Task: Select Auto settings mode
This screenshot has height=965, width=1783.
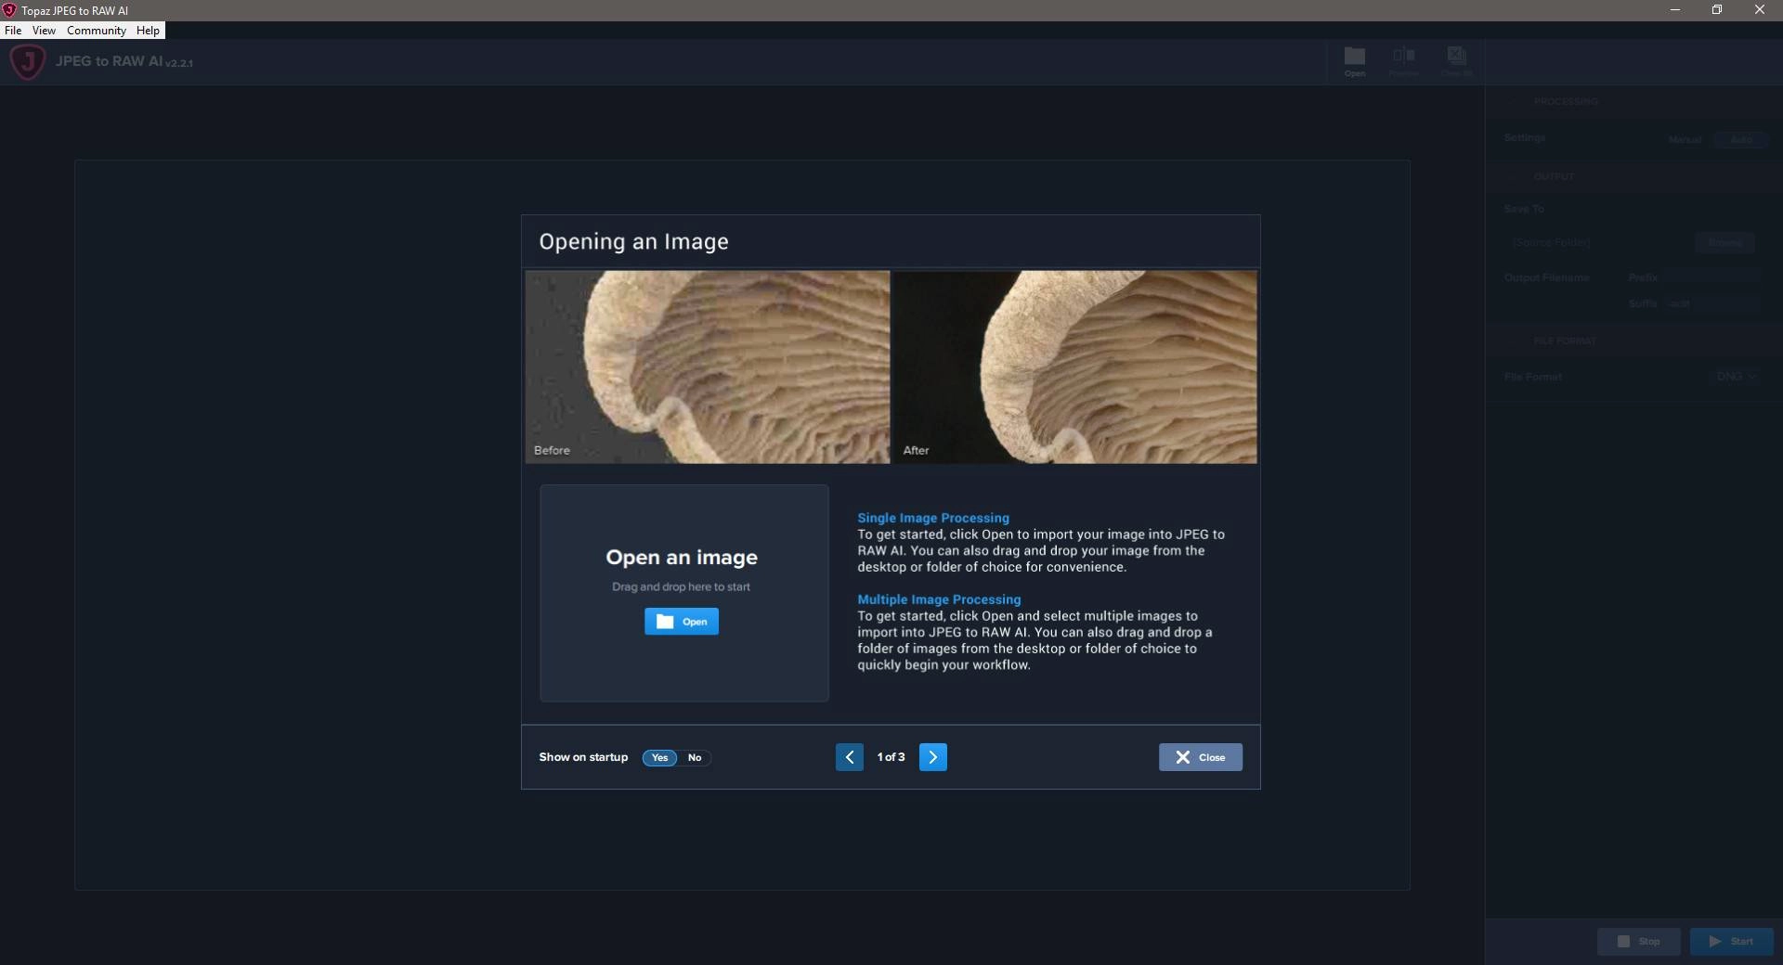Action: point(1741,140)
